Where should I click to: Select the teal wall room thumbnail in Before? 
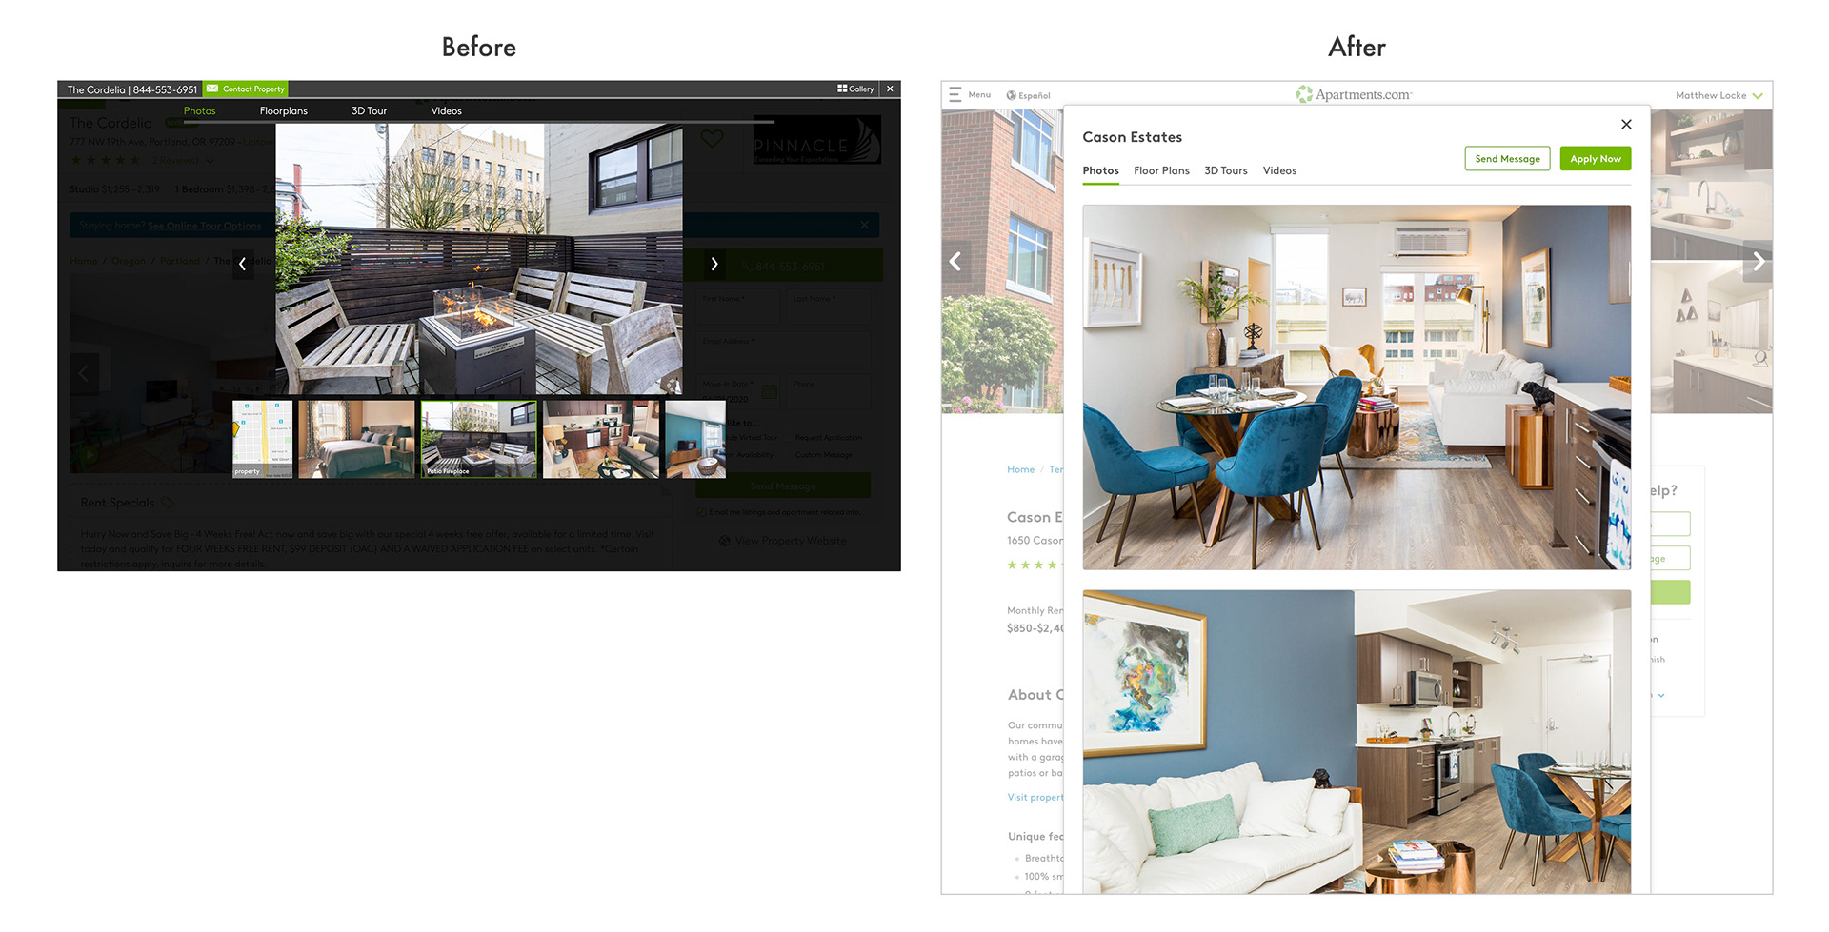(695, 439)
